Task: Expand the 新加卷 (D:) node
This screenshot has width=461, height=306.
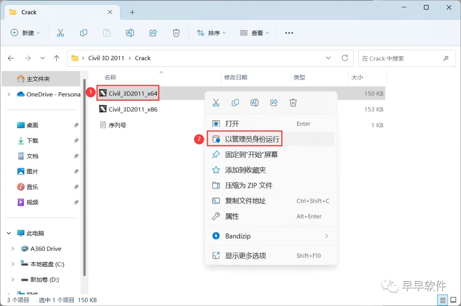Action: pos(13,280)
